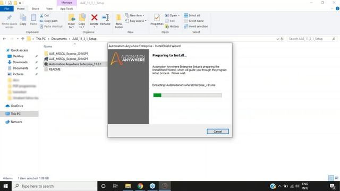Click This PC in address bar

coord(41,39)
